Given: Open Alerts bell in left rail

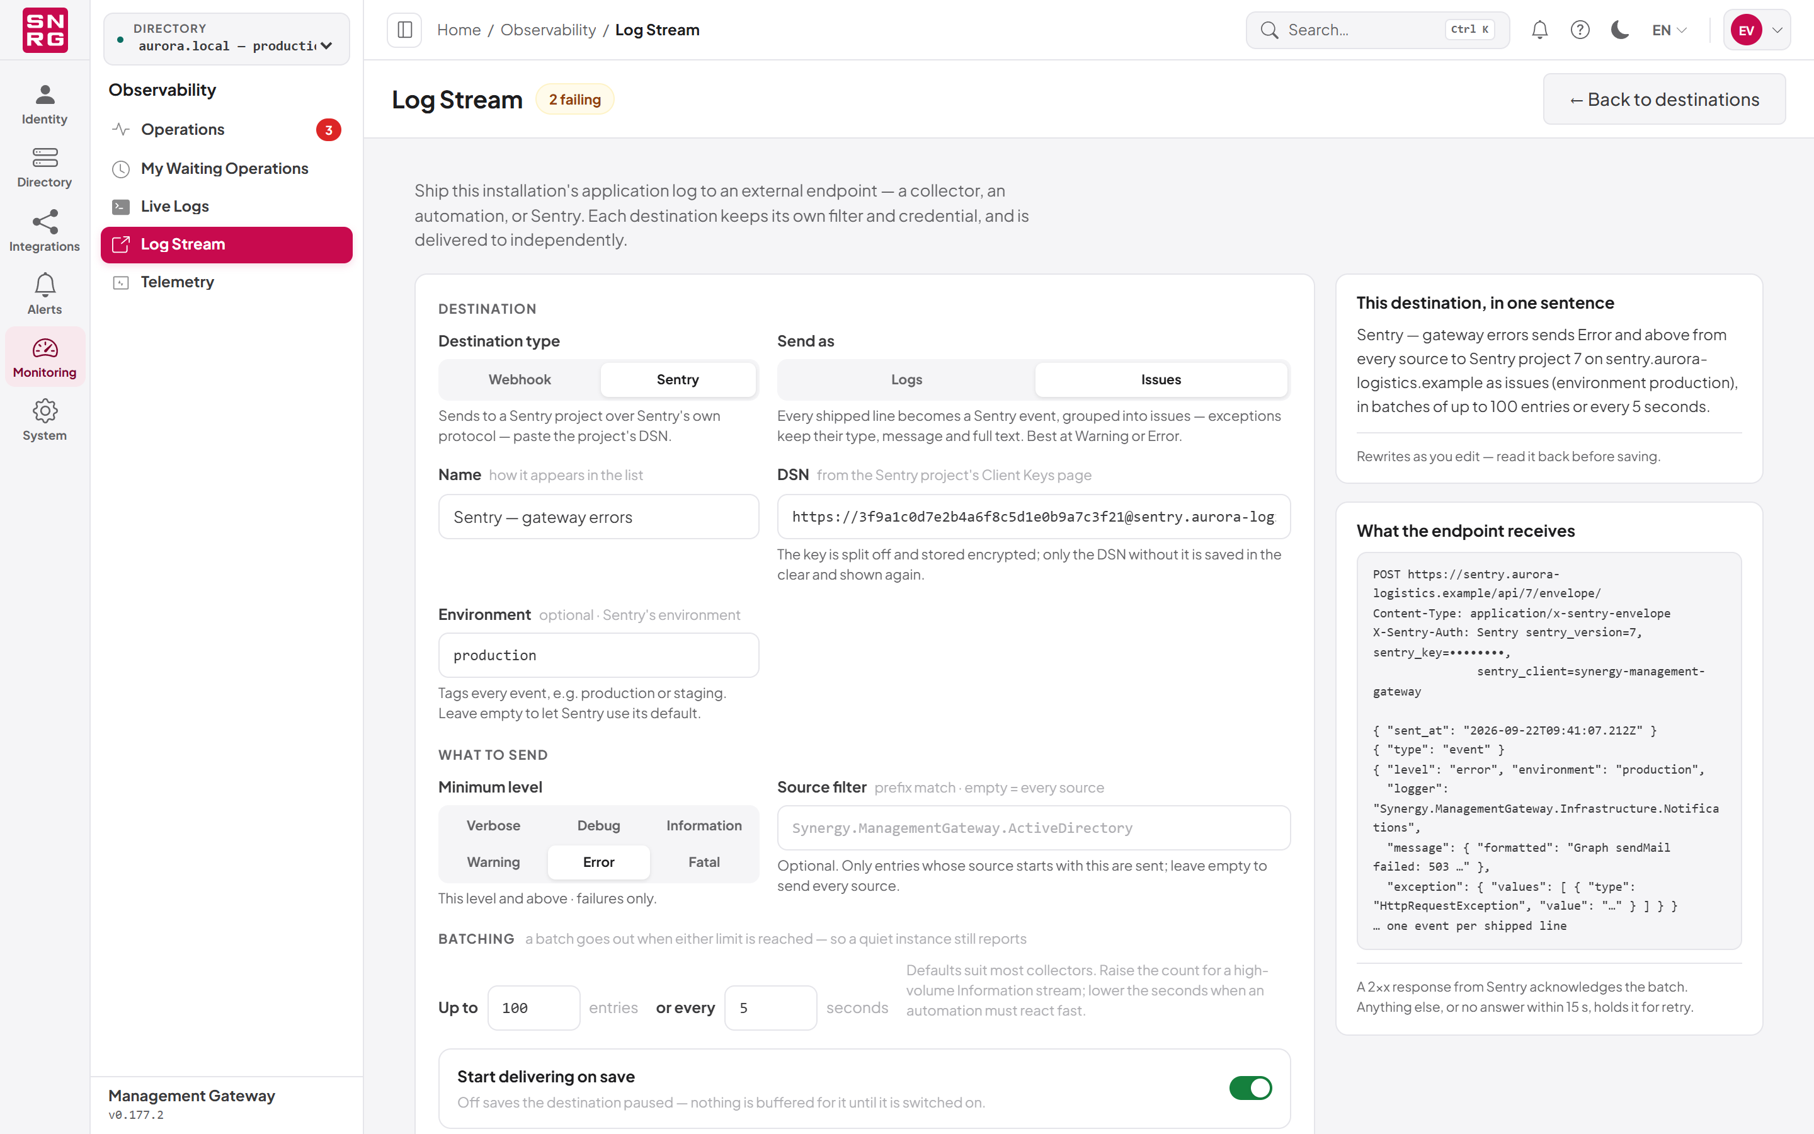Looking at the screenshot, I should (x=45, y=294).
